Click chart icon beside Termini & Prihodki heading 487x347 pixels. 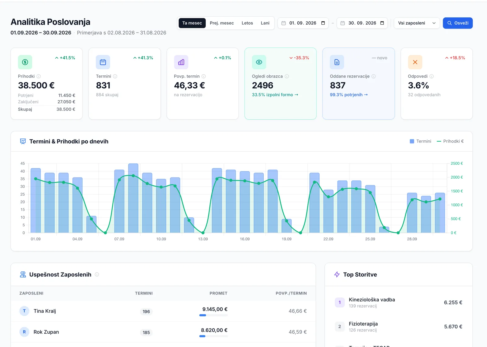click(x=23, y=141)
